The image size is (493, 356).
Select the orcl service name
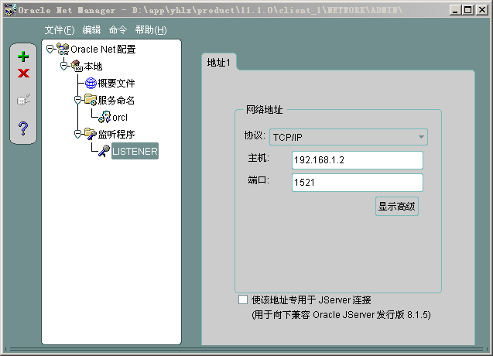[120, 118]
